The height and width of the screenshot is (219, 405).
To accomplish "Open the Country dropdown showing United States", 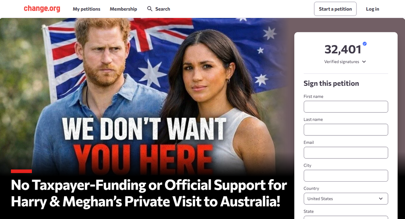I will click(346, 198).
